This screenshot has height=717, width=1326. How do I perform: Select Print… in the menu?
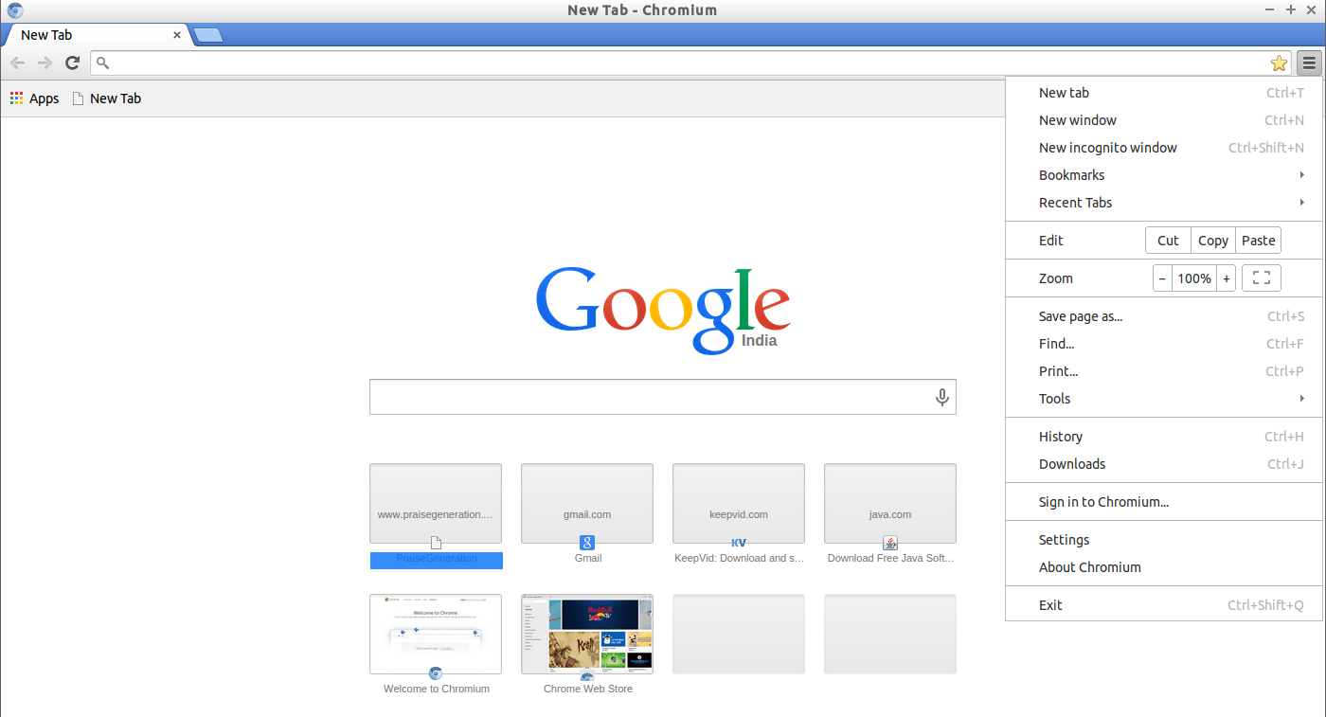coord(1164,371)
